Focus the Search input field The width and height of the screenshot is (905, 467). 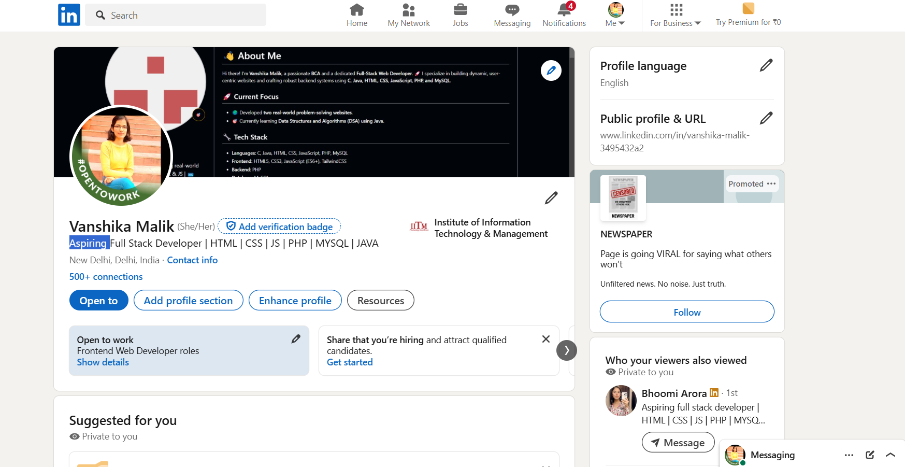tap(176, 15)
